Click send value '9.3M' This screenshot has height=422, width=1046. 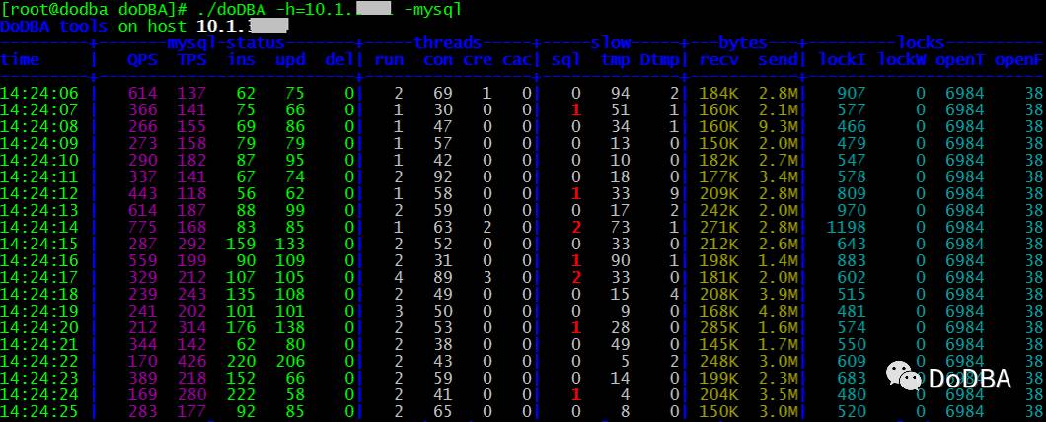coord(779,126)
